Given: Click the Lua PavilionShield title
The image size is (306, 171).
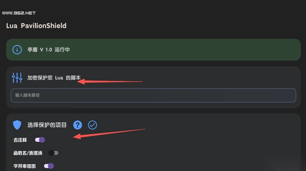Looking at the screenshot, I should click(x=36, y=26).
